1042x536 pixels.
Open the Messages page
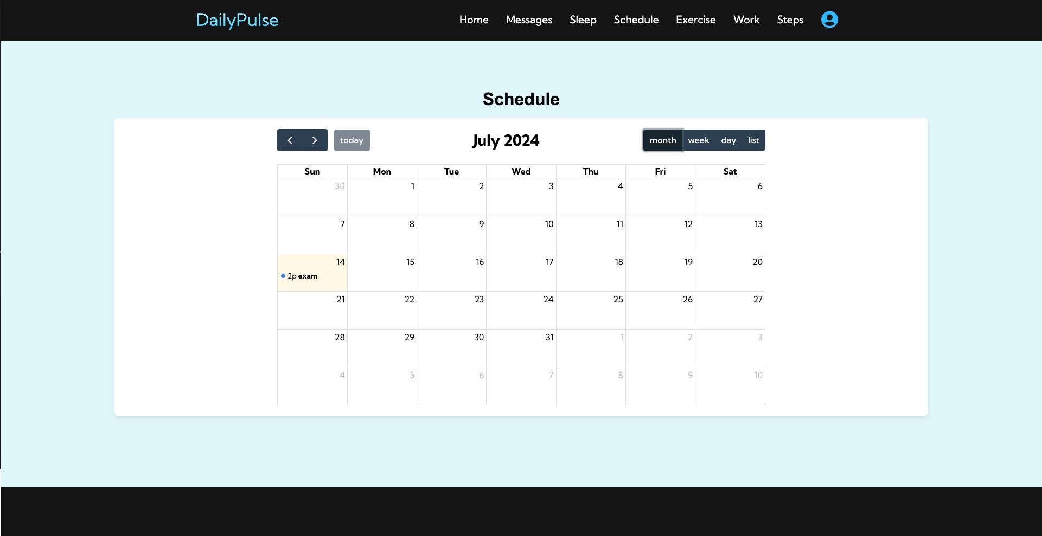pyautogui.click(x=529, y=20)
